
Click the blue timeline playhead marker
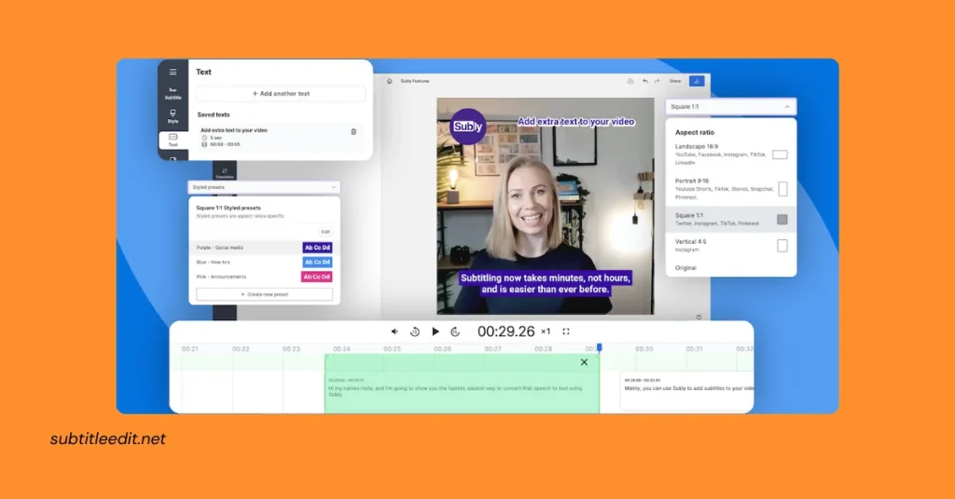click(x=600, y=347)
